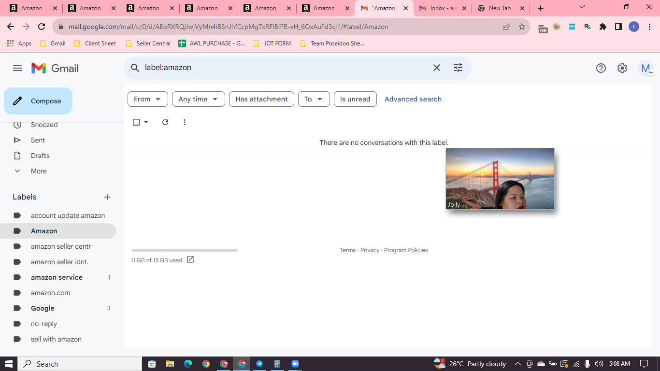Select the account update amazon label
This screenshot has height=371, width=660.
pos(58,215)
